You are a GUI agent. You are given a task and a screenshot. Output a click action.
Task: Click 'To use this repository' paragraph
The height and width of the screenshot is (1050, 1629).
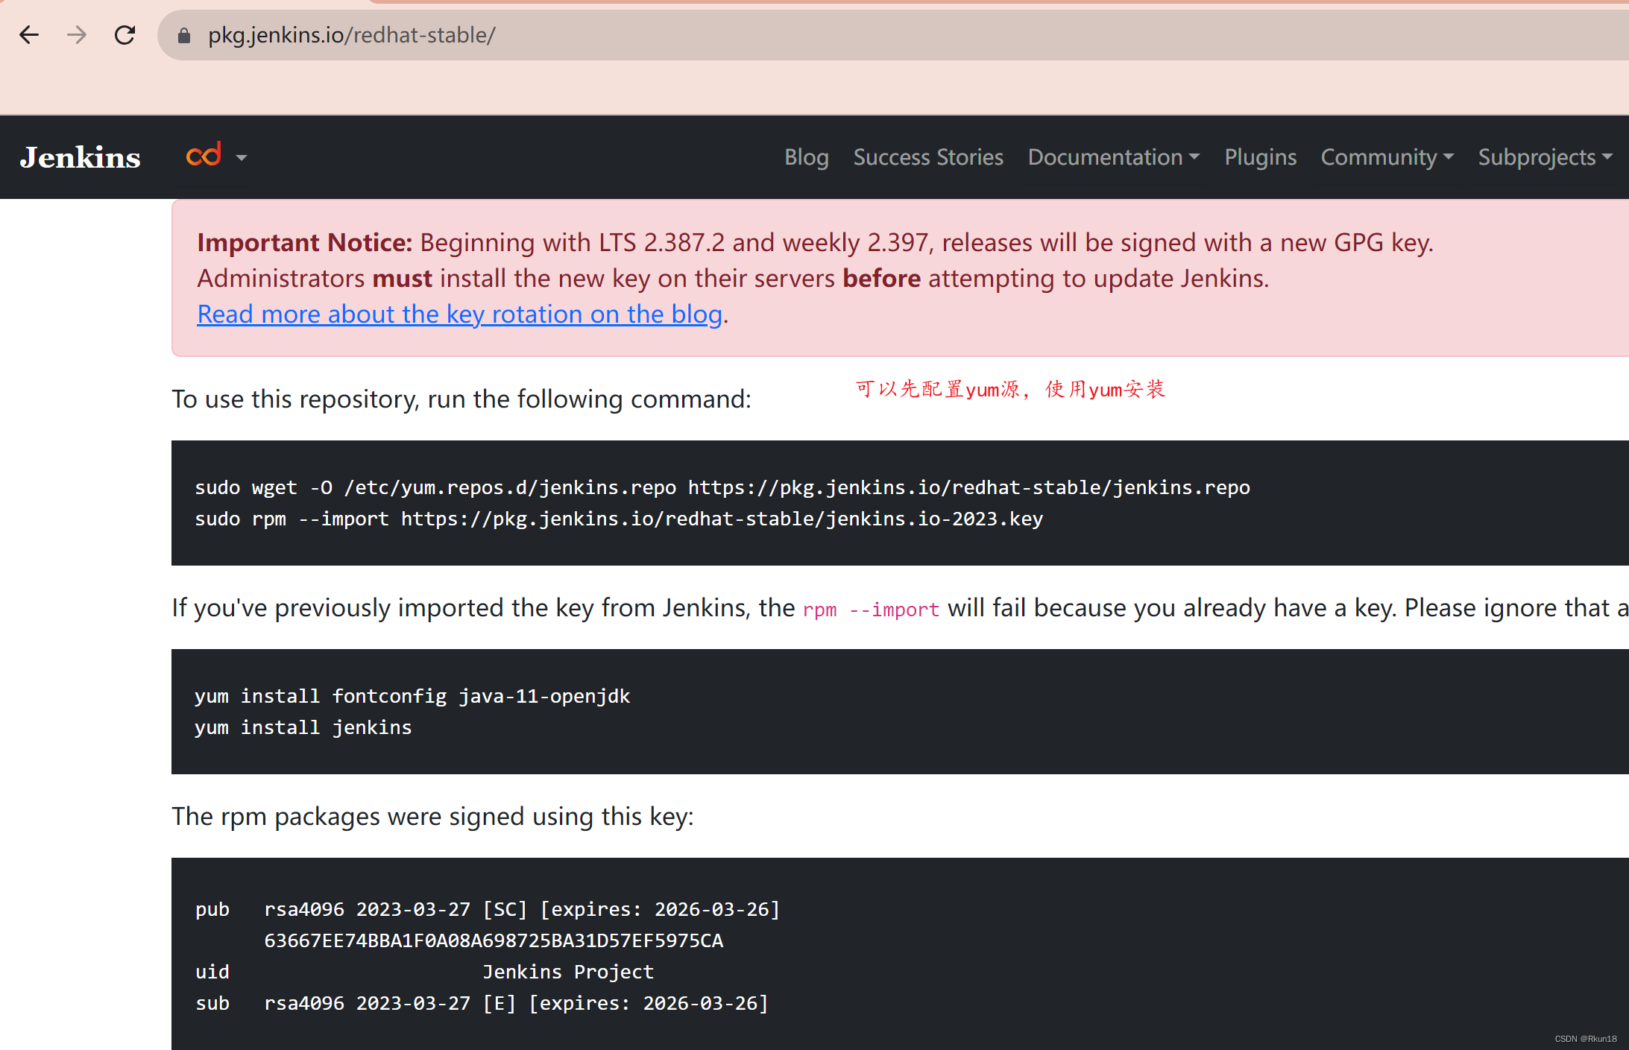point(461,399)
